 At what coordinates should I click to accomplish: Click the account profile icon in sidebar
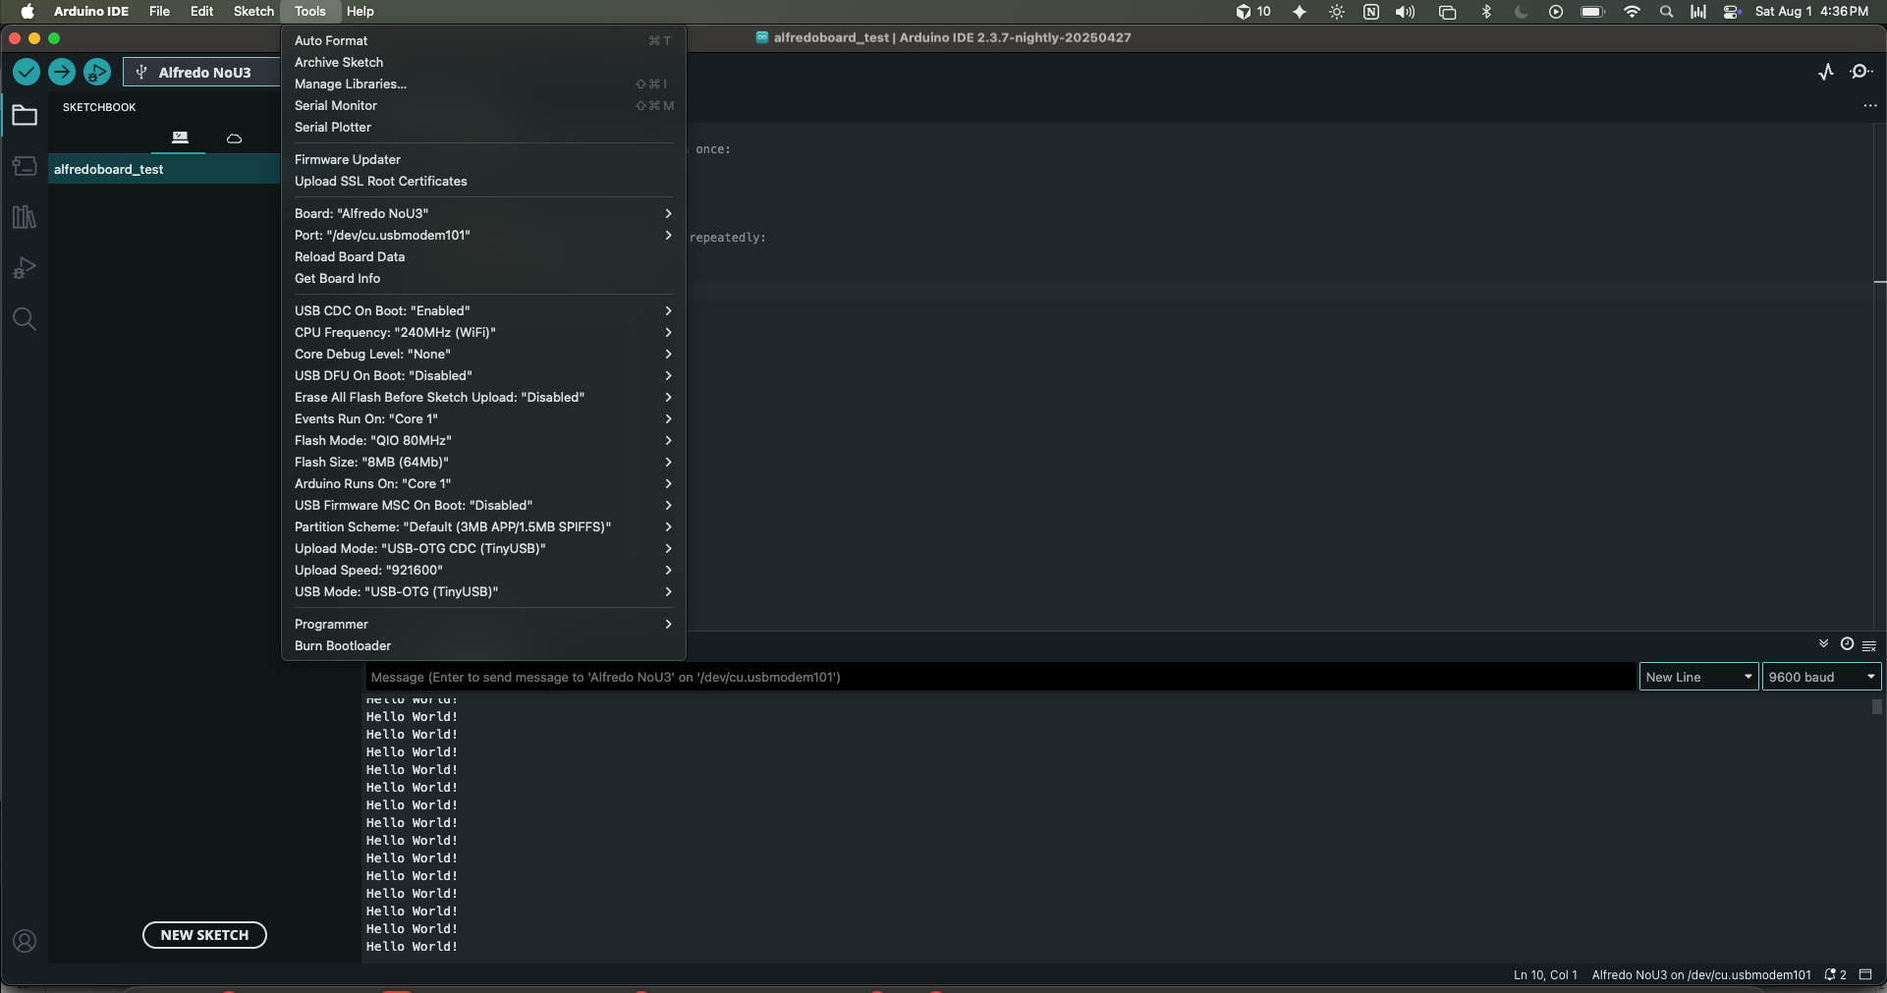click(25, 941)
